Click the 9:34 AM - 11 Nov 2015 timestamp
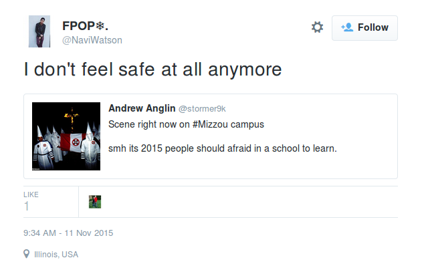Screen dimensions: 422x268 (68, 233)
